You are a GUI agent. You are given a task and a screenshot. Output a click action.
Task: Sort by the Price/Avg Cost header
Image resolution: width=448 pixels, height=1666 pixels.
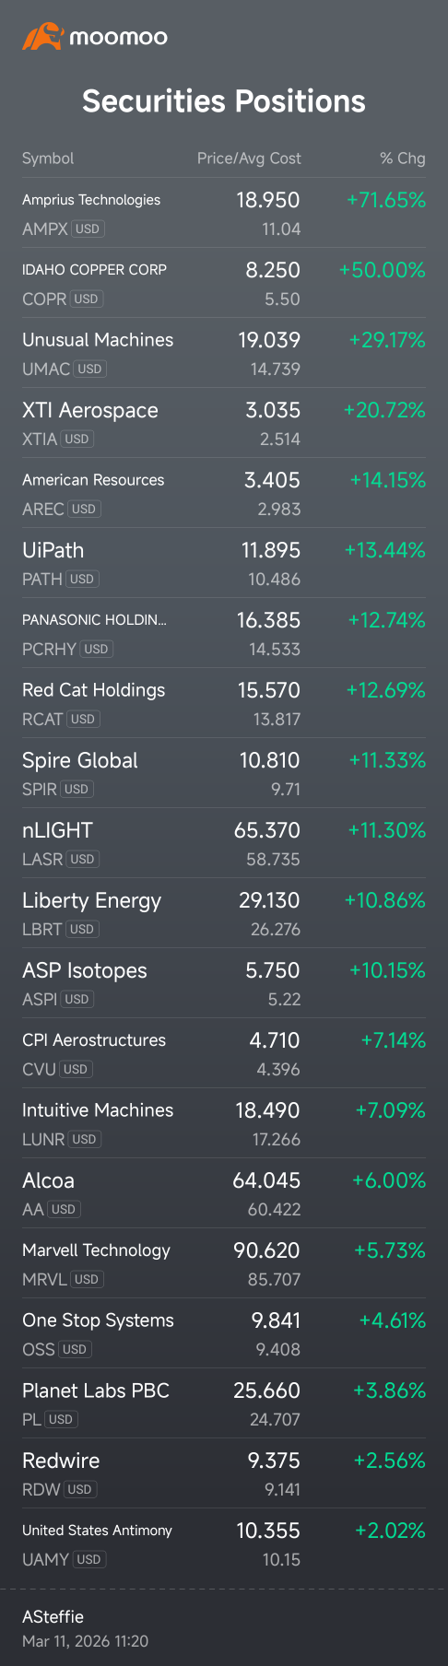[249, 158]
